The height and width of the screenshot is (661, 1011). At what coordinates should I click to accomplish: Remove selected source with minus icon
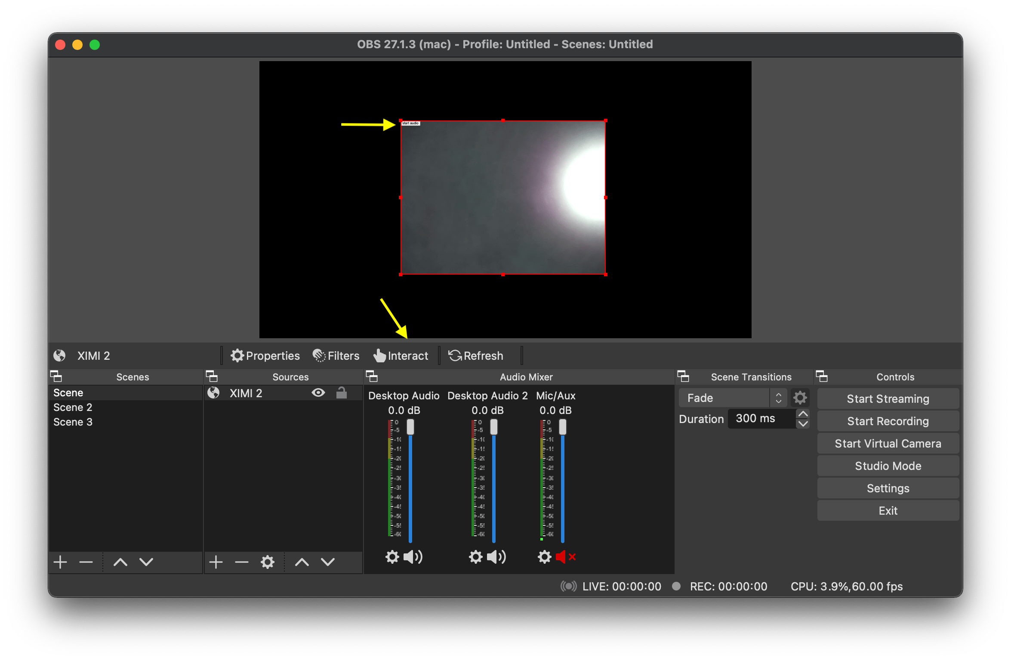click(242, 562)
